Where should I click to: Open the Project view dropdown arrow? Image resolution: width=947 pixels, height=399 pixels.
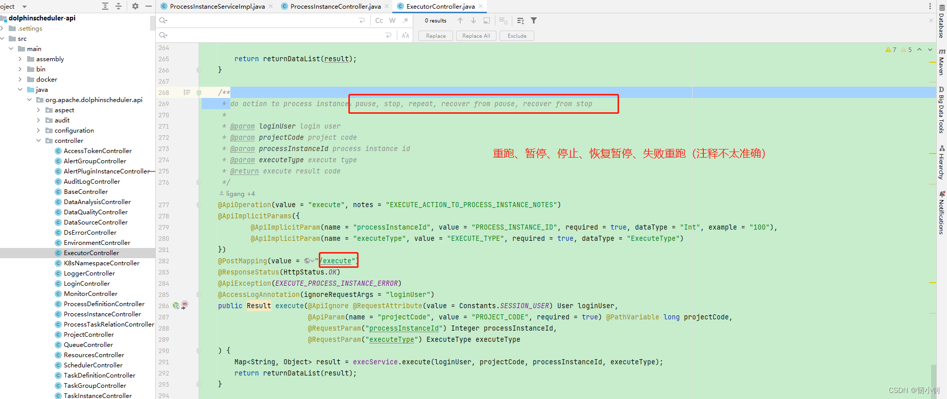click(x=24, y=7)
